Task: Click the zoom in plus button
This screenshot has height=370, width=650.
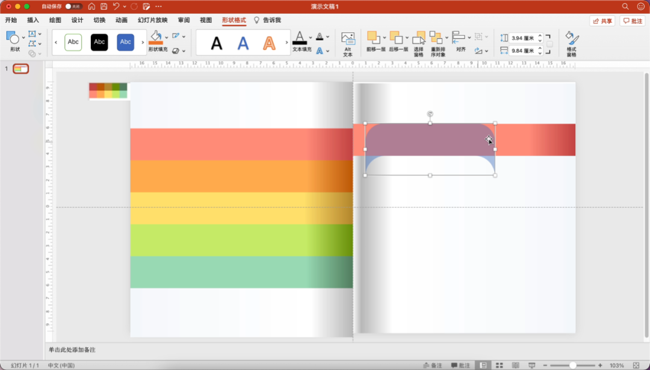Action: pyautogui.click(x=600, y=365)
